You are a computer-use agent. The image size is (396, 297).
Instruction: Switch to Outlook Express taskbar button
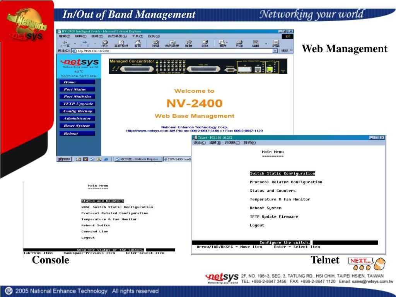point(138,159)
